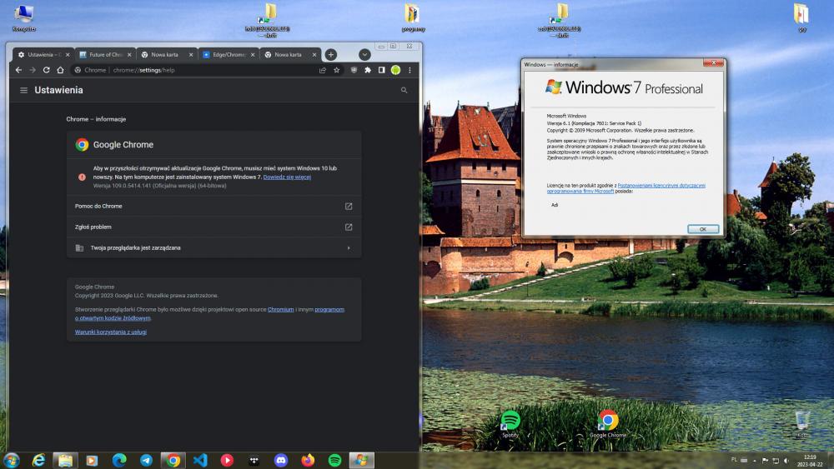
Task: Open the Chrome extensions puzzle icon
Action: pos(368,70)
